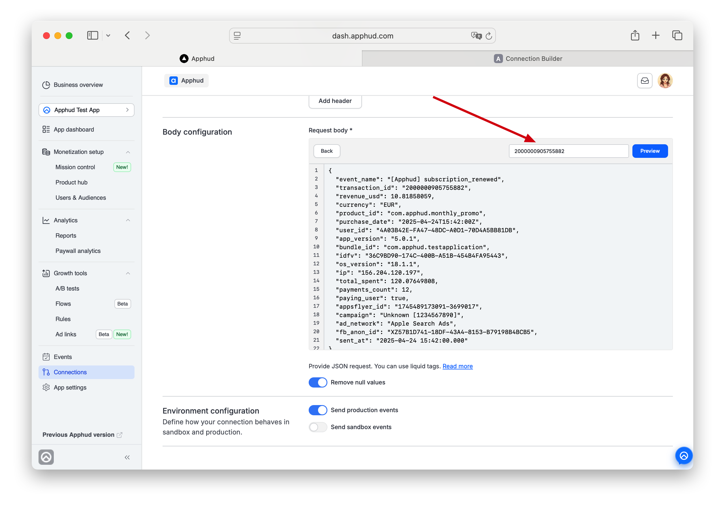Click the blue Preview button
Screen dimensions: 725x512
tap(650, 151)
